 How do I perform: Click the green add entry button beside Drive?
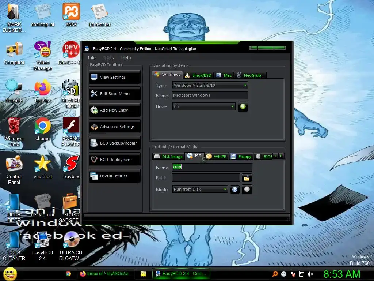point(243,106)
